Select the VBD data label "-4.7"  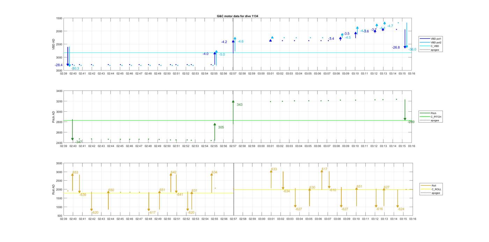click(390, 26)
